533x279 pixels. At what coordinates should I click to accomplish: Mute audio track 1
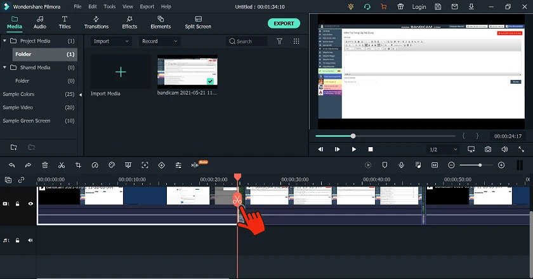[x=30, y=240]
